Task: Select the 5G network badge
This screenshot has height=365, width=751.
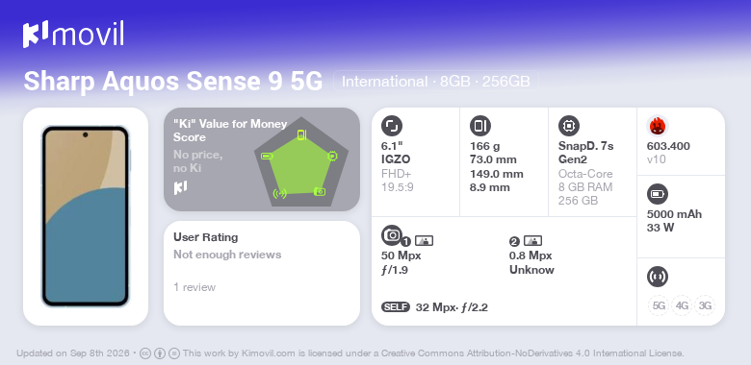Action: click(659, 305)
